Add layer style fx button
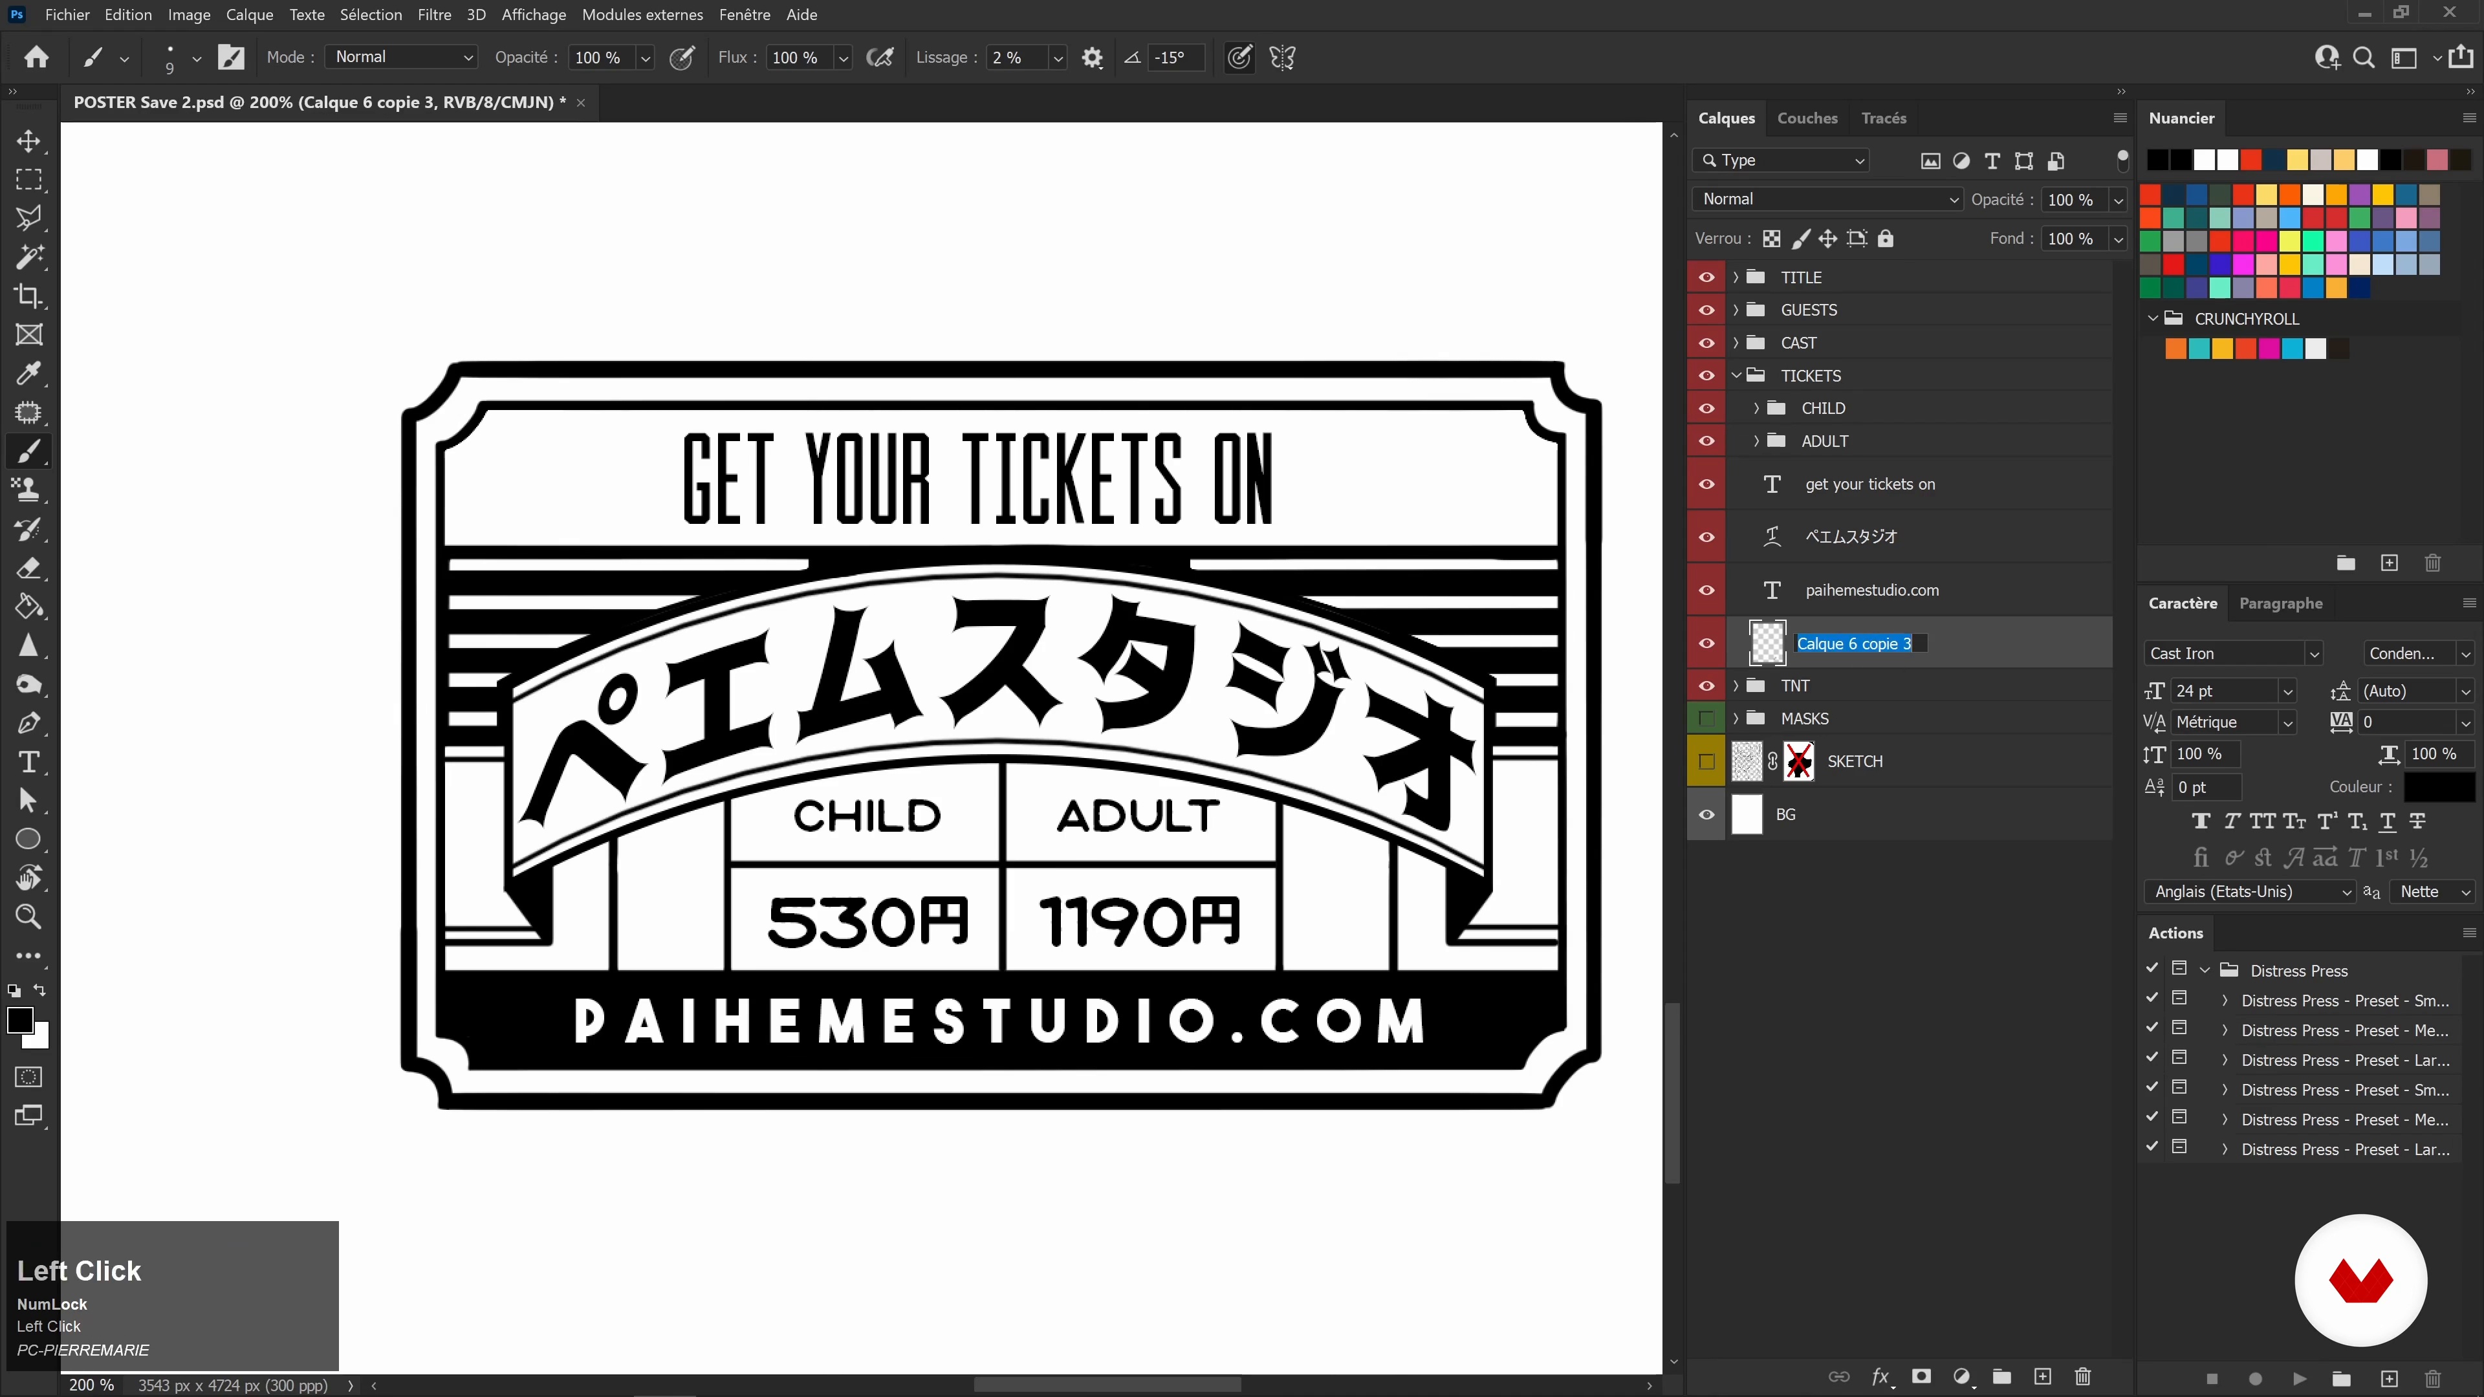Viewport: 2484px width, 1397px height. (x=1880, y=1377)
